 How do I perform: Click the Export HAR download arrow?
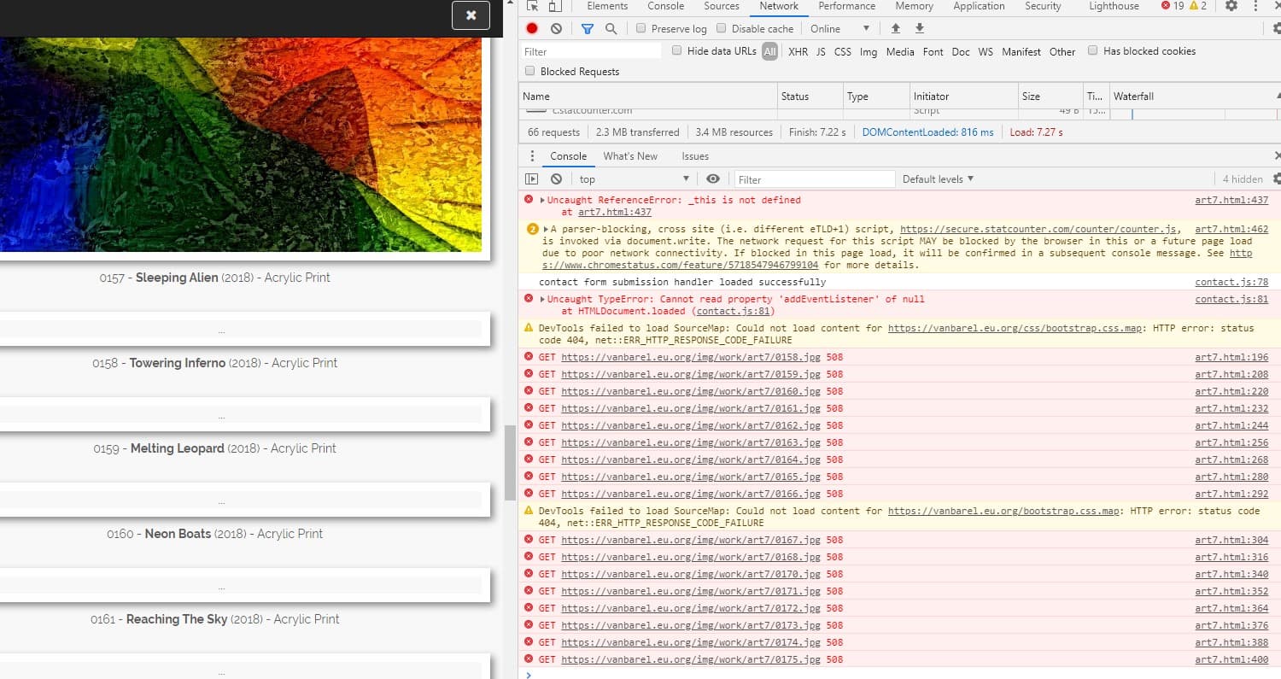920,28
